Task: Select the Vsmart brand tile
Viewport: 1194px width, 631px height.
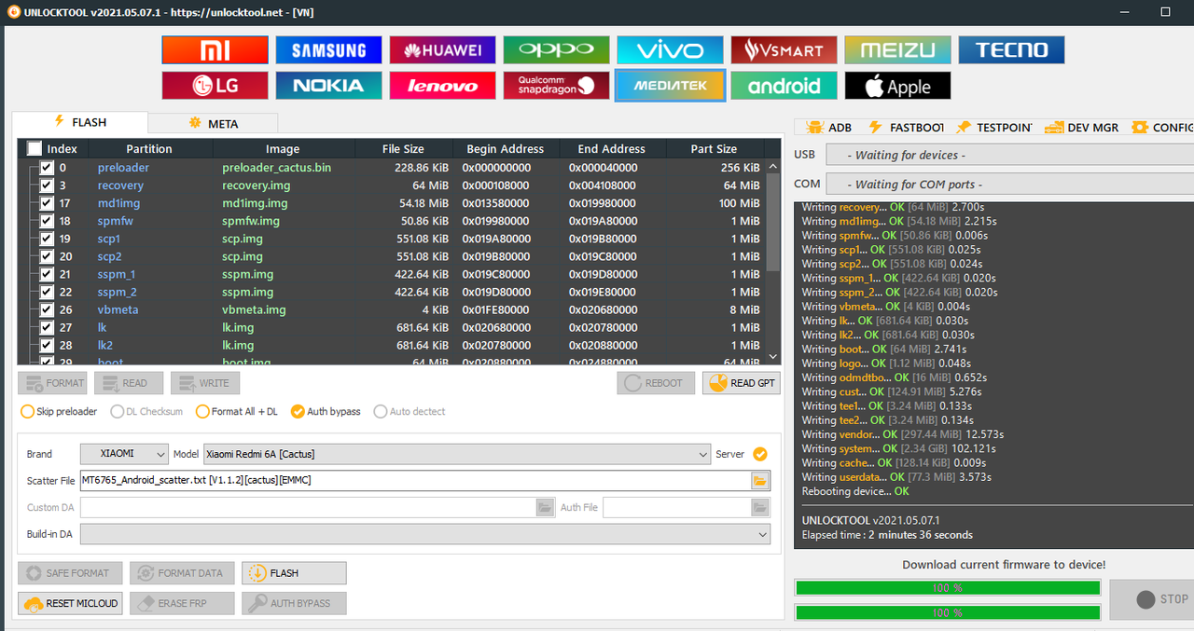Action: pos(784,49)
